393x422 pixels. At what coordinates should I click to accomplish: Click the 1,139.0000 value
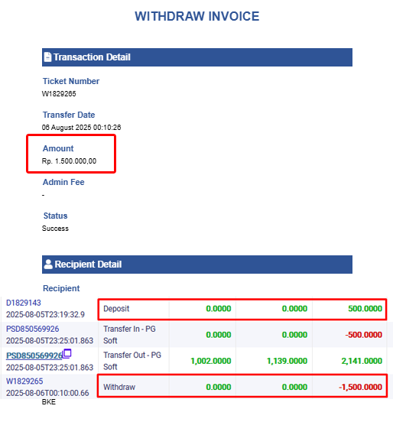[x=287, y=361]
